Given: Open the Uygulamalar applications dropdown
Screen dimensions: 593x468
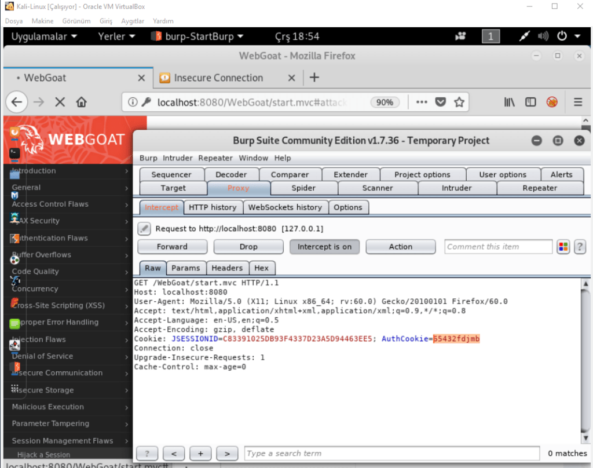Looking at the screenshot, I should [x=44, y=36].
